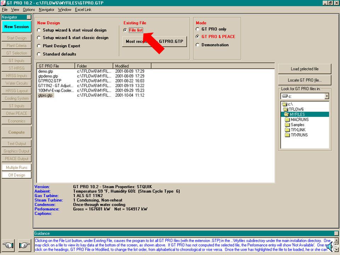
Task: Click the Text Output button
Action: point(17,143)
